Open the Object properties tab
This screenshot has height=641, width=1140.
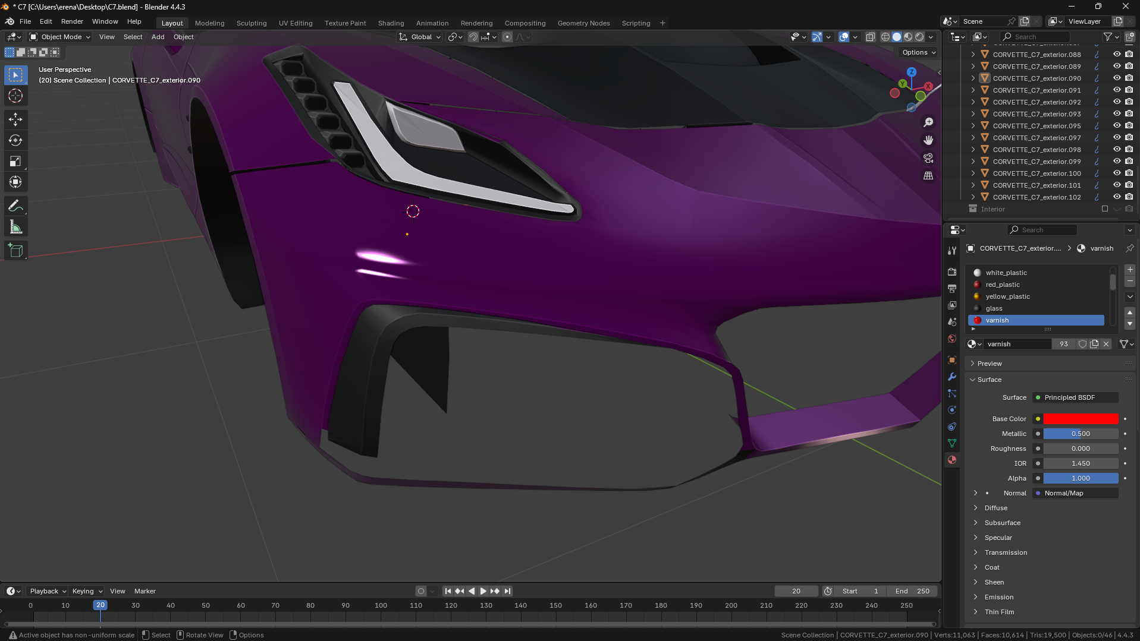click(952, 360)
